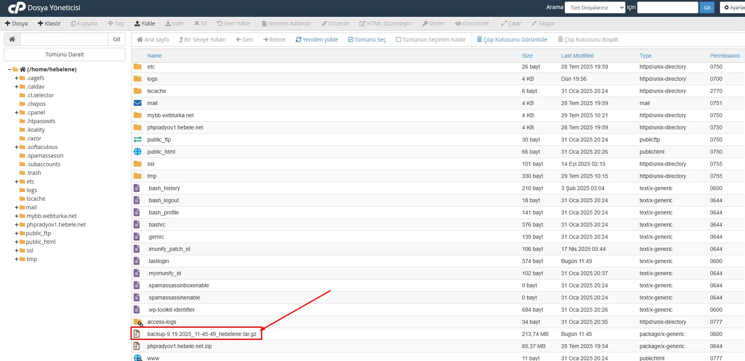Viewport: 745px width, 361px height.
Task: Select the backup-9.19.2025 tar.gz file row
Action: pos(202,334)
